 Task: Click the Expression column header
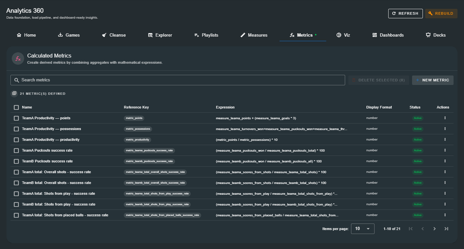pos(225,107)
